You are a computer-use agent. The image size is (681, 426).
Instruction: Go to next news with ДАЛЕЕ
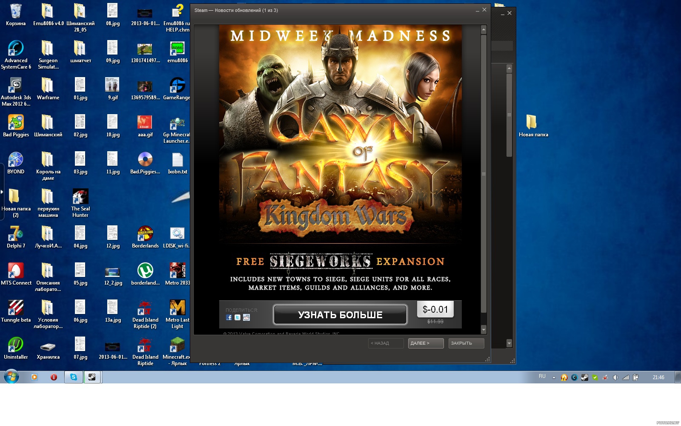point(426,343)
